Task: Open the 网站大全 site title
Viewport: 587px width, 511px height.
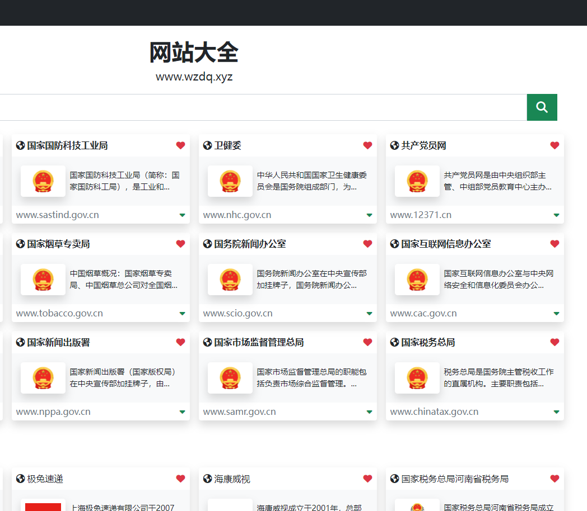Action: click(x=194, y=53)
